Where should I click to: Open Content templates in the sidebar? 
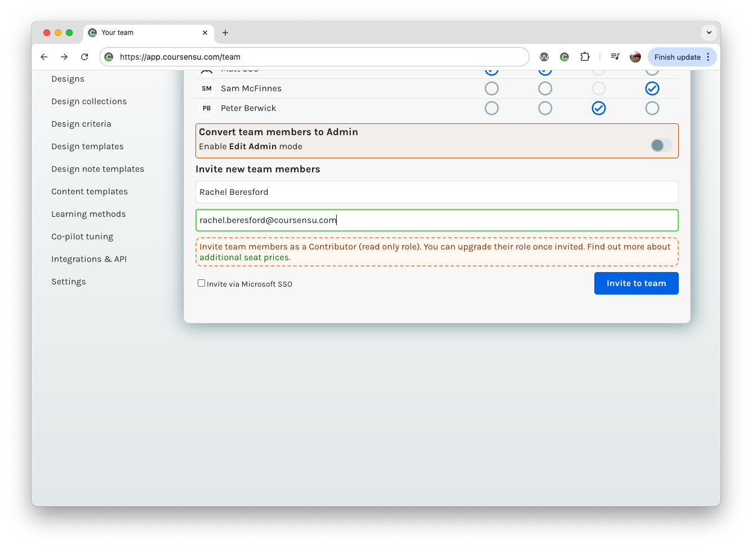tap(90, 191)
